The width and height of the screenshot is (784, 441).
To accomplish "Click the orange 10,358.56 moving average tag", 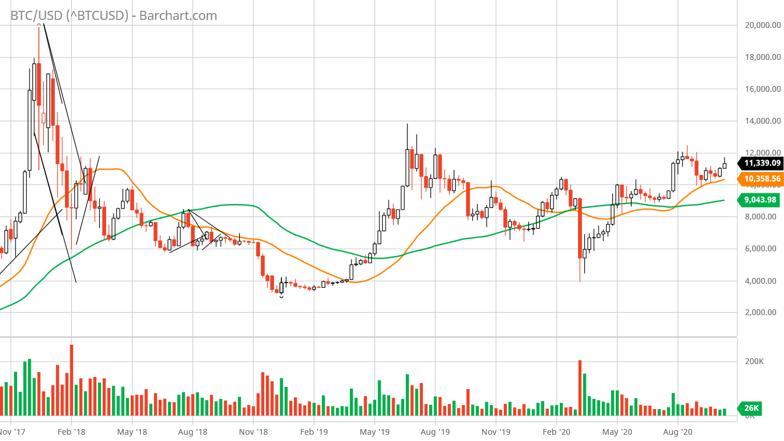I will coord(760,179).
